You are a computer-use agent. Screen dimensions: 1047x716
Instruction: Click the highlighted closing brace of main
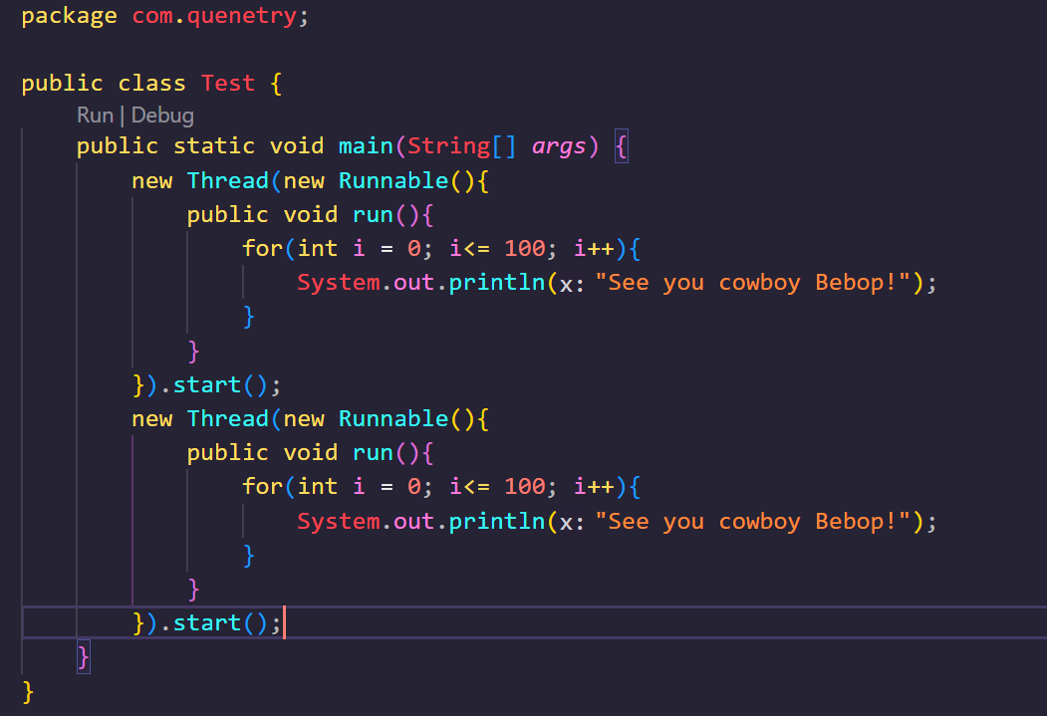84,657
